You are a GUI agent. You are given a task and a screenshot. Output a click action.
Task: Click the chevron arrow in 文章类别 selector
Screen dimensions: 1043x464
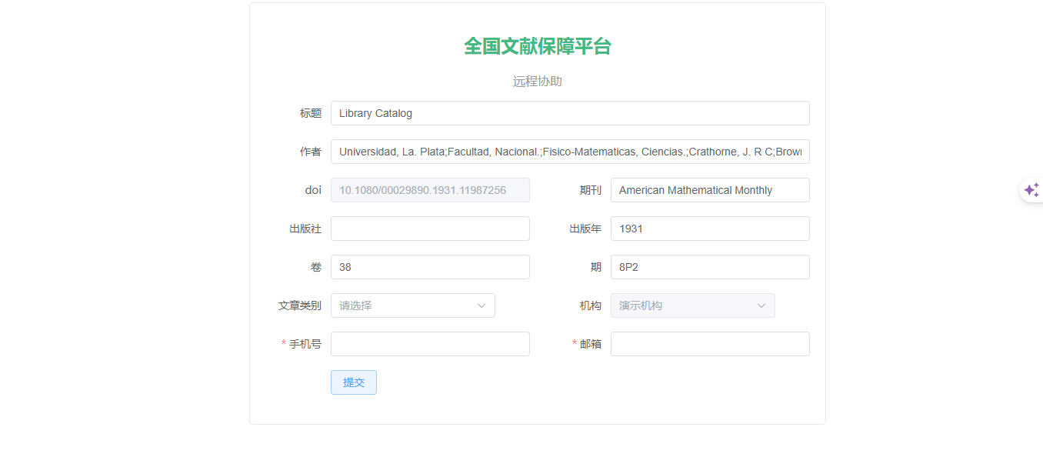(x=482, y=305)
